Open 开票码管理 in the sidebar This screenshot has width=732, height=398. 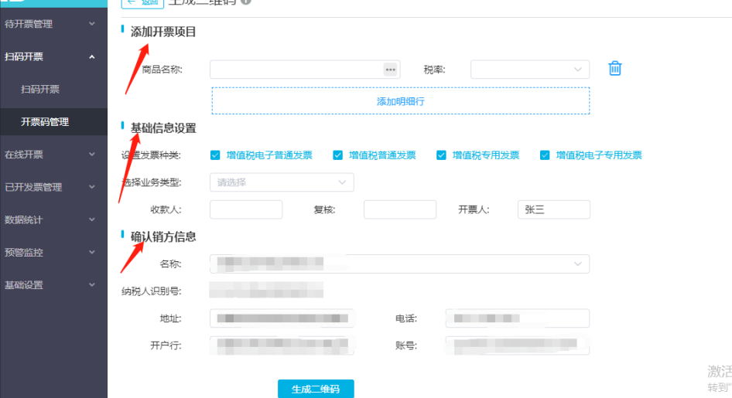point(45,122)
